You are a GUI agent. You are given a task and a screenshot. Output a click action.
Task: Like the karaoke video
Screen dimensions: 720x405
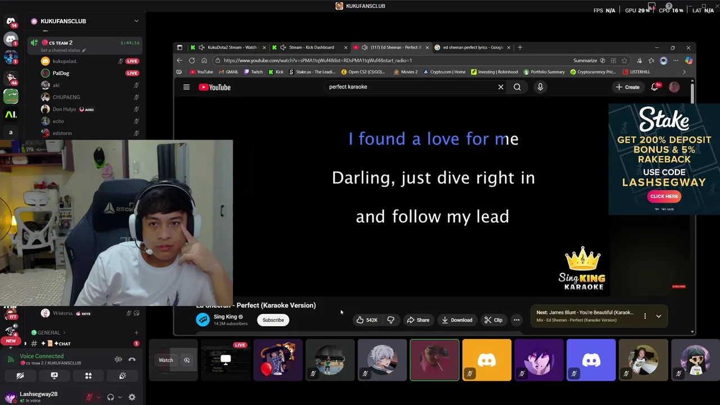(x=367, y=320)
